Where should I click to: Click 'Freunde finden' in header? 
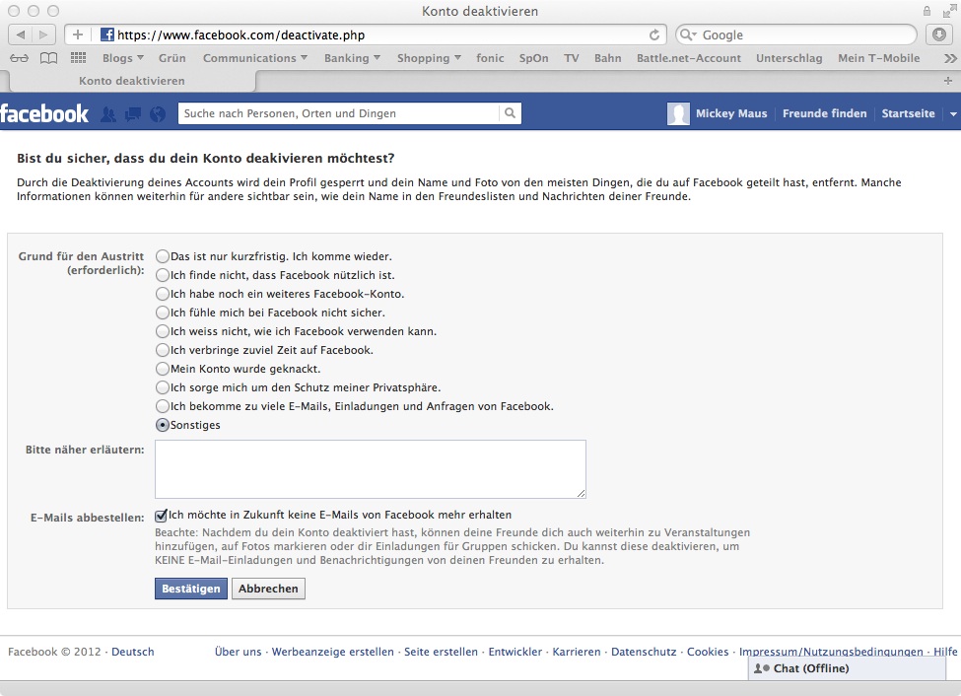824,113
